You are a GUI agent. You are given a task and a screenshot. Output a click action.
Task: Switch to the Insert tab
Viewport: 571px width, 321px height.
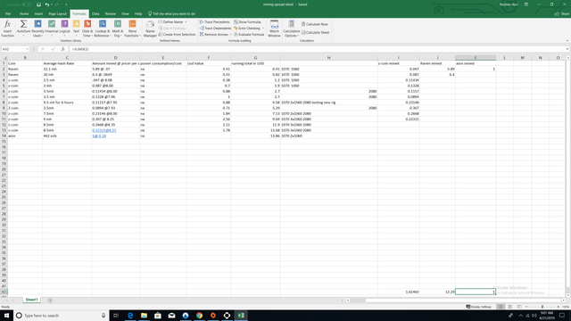[38, 14]
